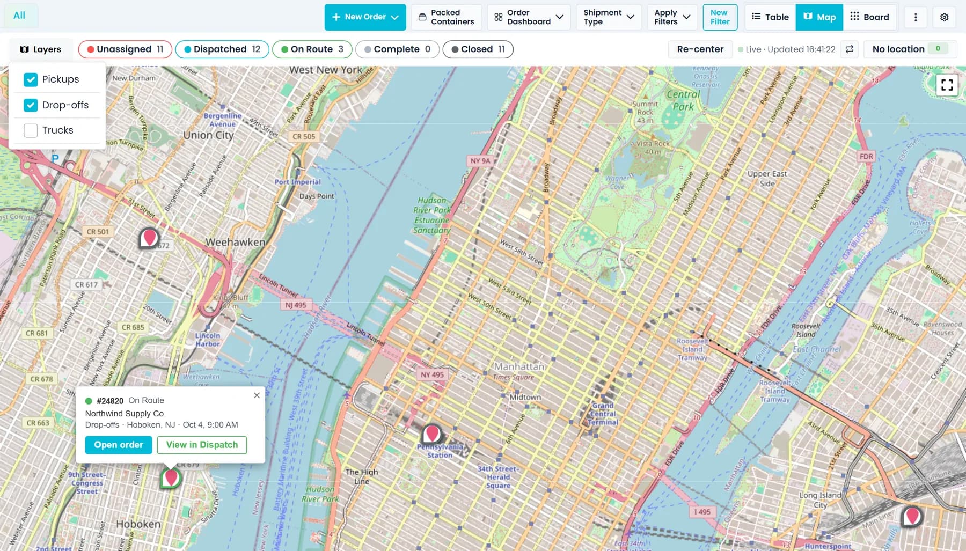Open the Layers panel icon
The image size is (966, 551).
tap(24, 49)
